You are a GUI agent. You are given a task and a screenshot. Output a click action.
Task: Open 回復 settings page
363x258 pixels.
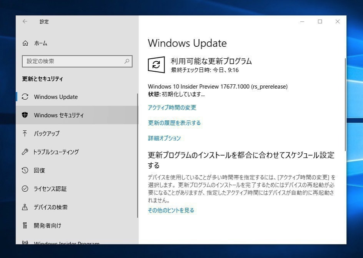(77, 170)
